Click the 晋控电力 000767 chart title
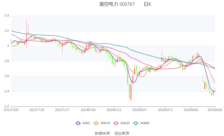This screenshot has height=136, width=224. [x=117, y=4]
